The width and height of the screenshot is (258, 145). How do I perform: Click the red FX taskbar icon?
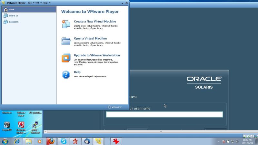tap(75, 141)
